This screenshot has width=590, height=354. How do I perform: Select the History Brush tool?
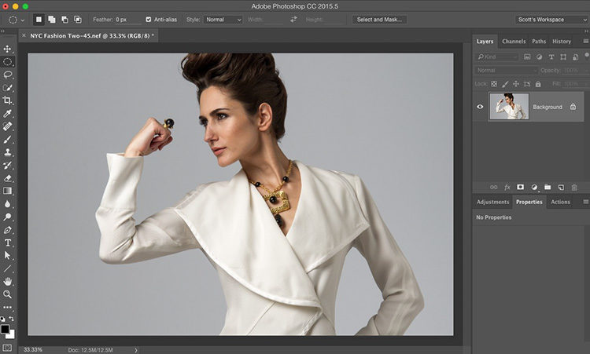[7, 165]
